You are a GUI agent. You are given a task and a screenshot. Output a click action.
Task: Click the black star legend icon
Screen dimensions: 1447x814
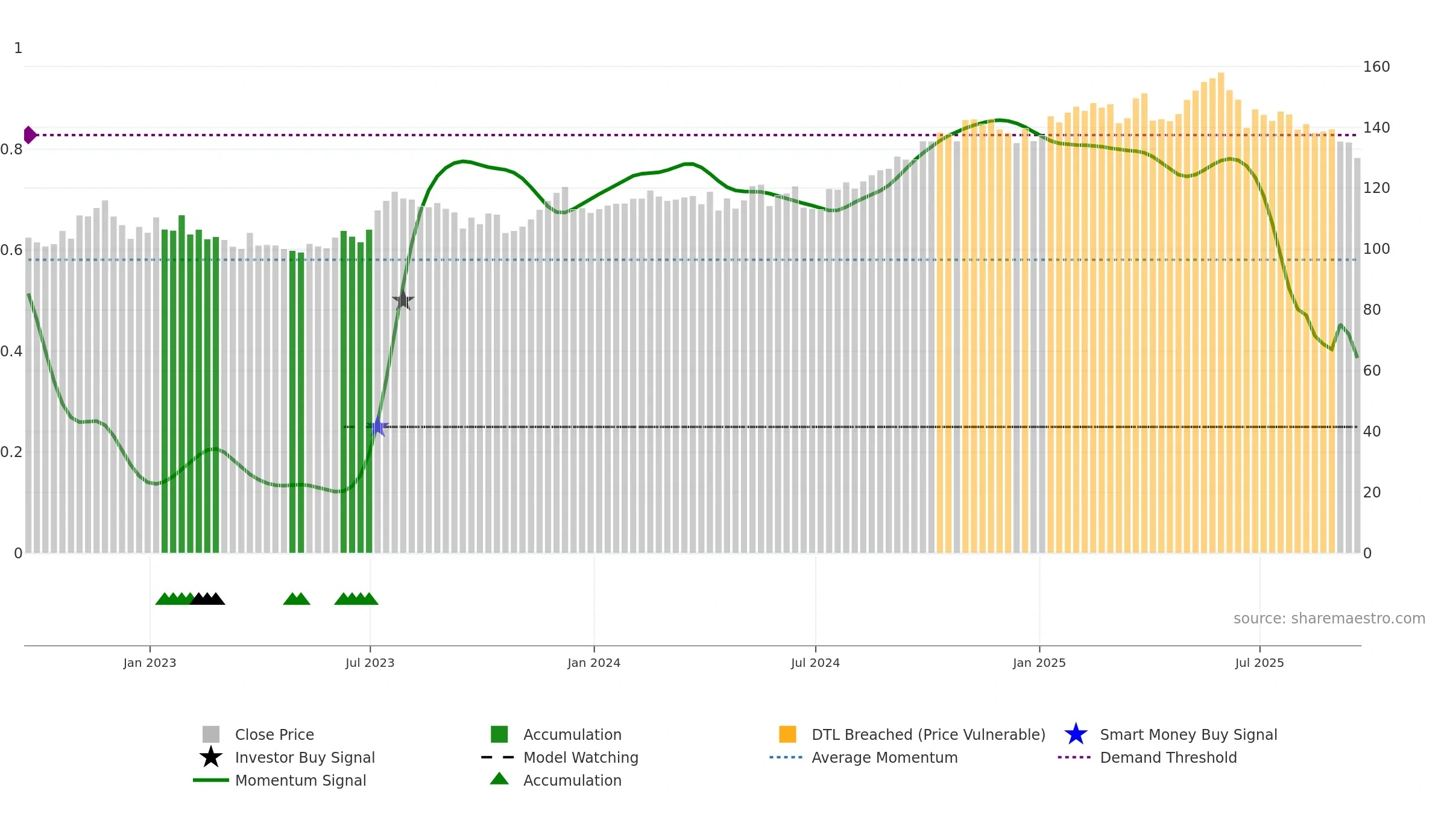click(x=210, y=757)
